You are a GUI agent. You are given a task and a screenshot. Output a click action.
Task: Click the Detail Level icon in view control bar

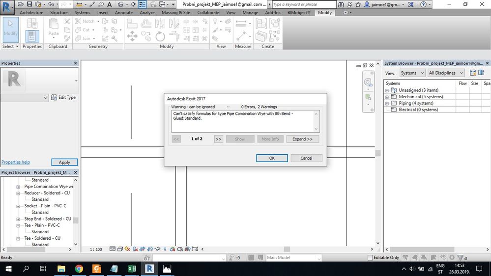click(113, 249)
